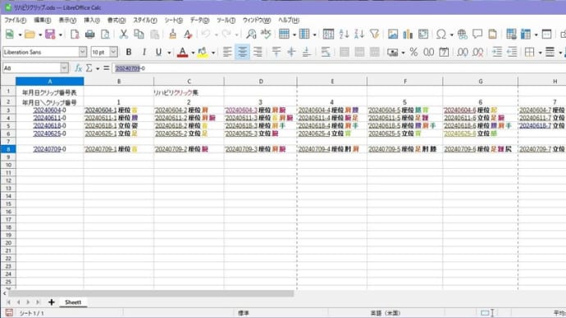566x318 pixels.
Task: Toggle Bold formatting
Action: pyautogui.click(x=129, y=52)
